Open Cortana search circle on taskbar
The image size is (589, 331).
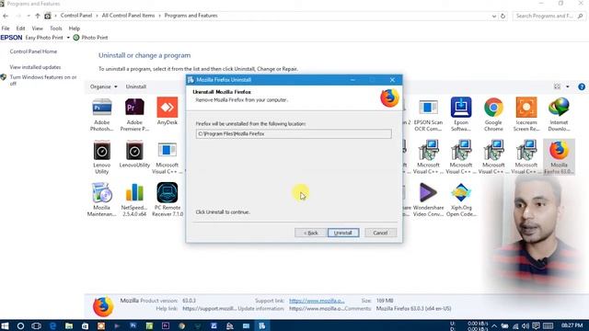coord(20,325)
